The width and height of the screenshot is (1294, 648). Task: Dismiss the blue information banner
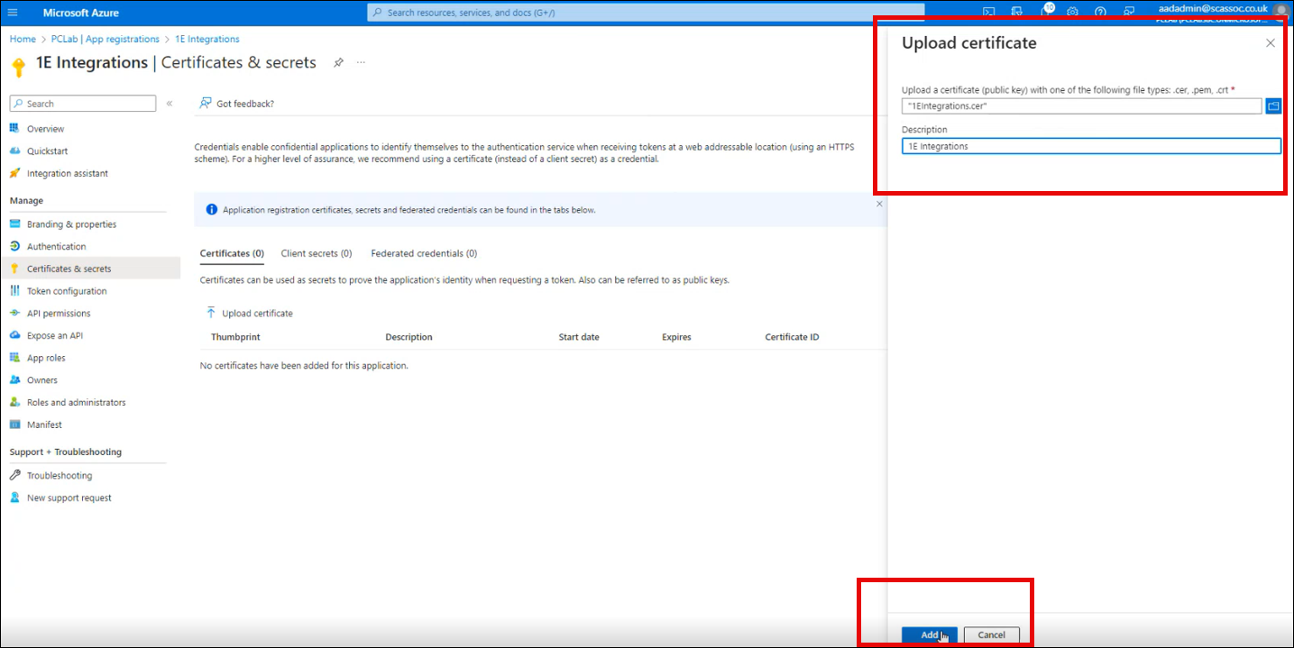tap(879, 205)
